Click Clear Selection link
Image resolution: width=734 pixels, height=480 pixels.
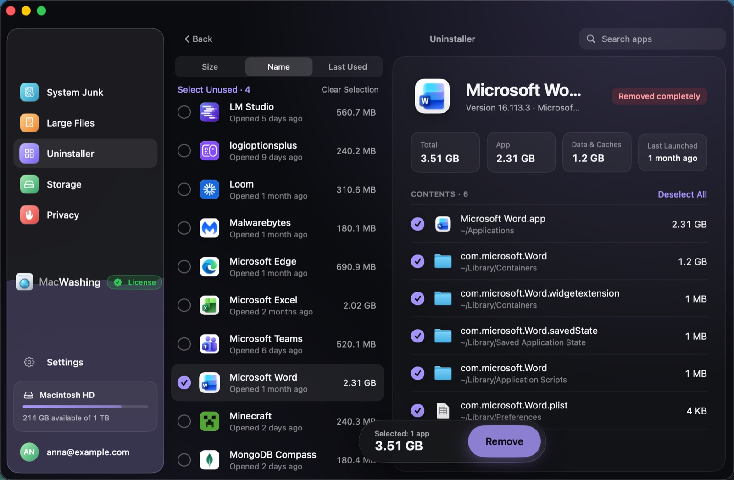pyautogui.click(x=350, y=90)
